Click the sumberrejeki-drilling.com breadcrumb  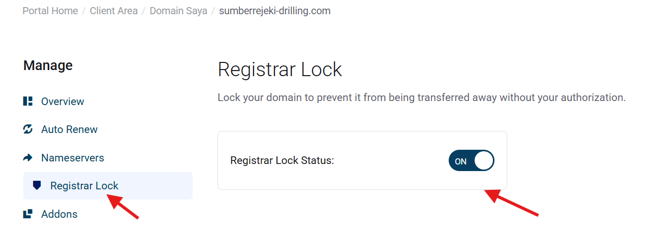coord(274,11)
